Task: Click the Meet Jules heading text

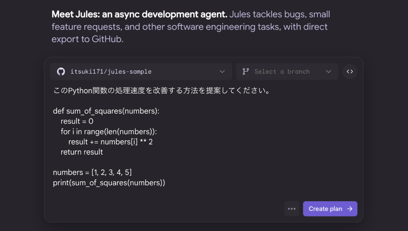Action: pyautogui.click(x=139, y=14)
